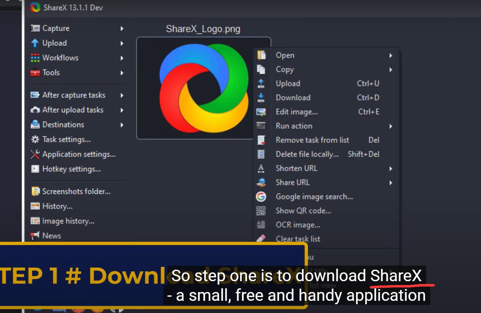Click the Workflows grid icon
Viewport: 481px width, 313px height.
point(35,58)
